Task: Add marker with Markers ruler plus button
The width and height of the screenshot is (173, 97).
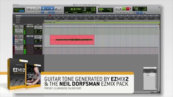Action: coord(43,21)
